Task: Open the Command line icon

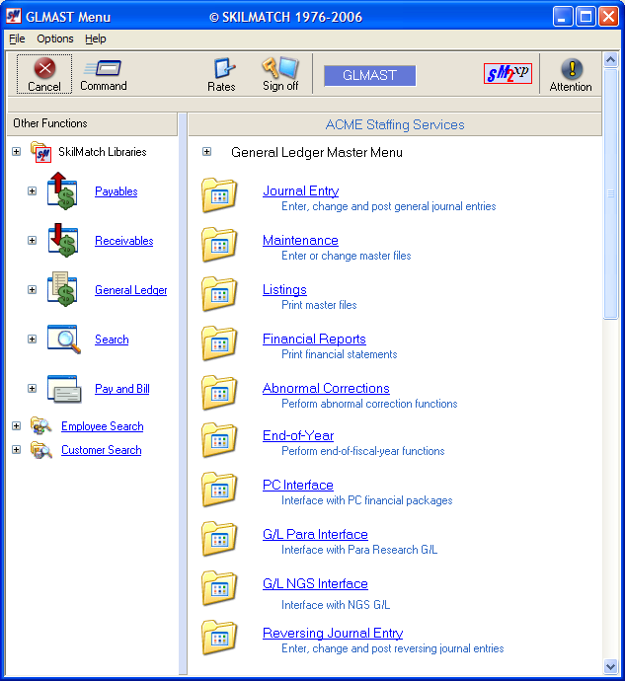Action: [103, 68]
